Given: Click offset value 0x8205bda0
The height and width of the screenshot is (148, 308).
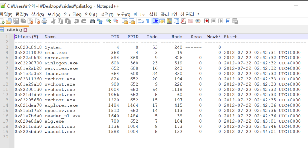Looking at the screenshot, I should pyautogui.click(x=28, y=132).
